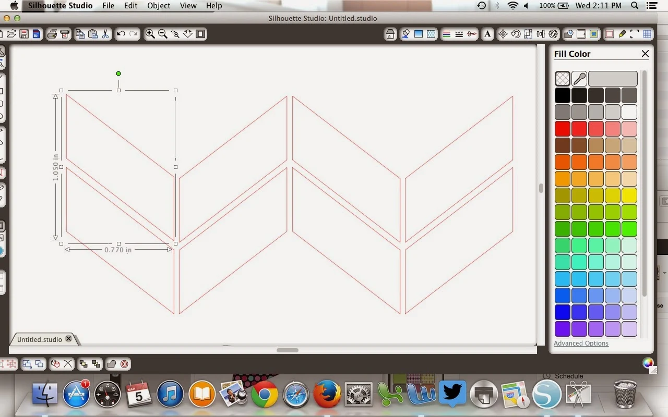Open the Grid settings window
668x417 pixels.
pos(647,34)
